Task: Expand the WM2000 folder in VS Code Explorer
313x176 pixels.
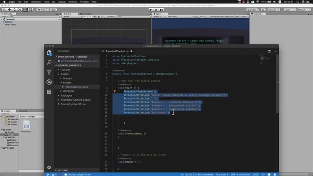Action: (x=77, y=91)
